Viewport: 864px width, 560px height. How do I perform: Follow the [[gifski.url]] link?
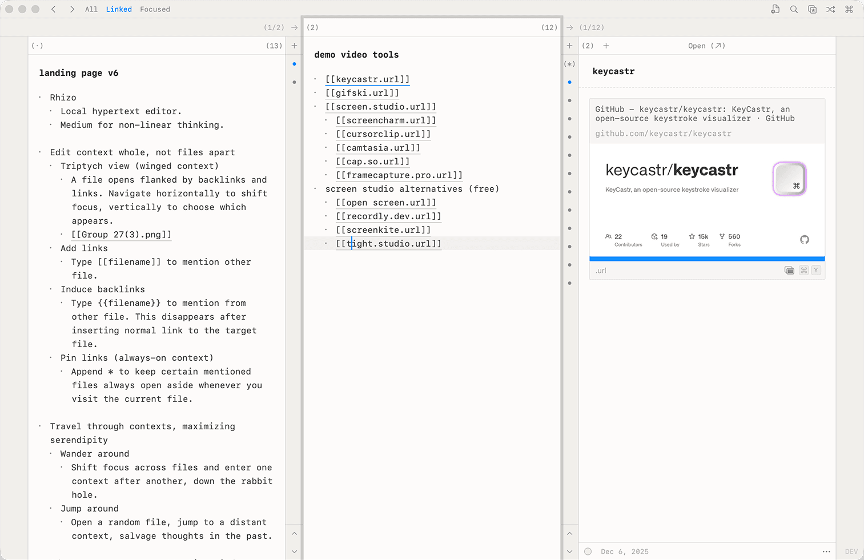pyautogui.click(x=362, y=93)
